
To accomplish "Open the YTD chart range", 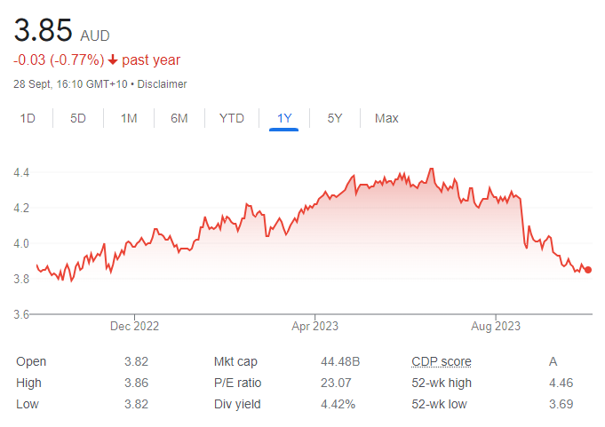I will 232,118.
